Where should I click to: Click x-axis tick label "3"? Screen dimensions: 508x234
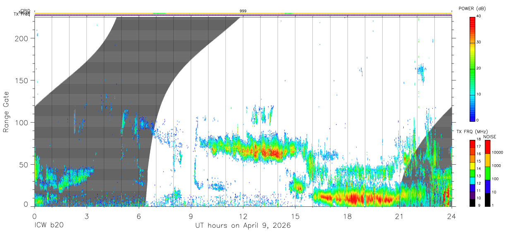point(86,216)
